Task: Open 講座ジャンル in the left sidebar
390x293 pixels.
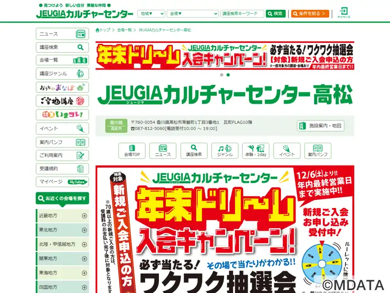Action: coord(62,74)
